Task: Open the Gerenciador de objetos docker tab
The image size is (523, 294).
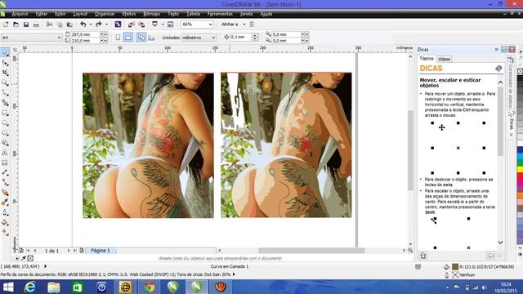Action: [510, 82]
